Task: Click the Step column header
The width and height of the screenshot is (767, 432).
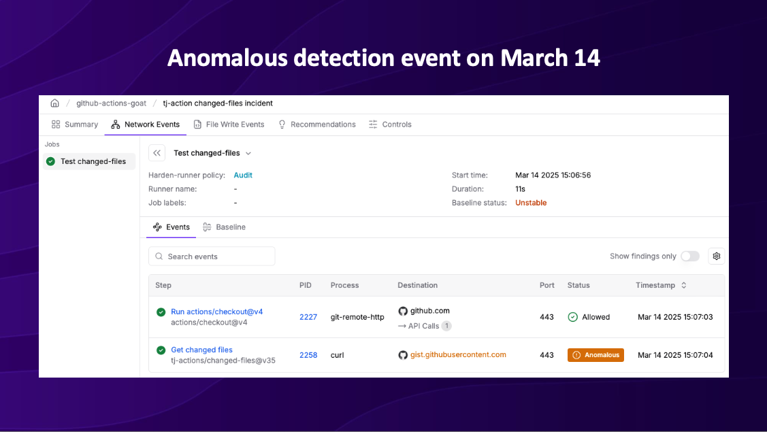Action: 163,285
